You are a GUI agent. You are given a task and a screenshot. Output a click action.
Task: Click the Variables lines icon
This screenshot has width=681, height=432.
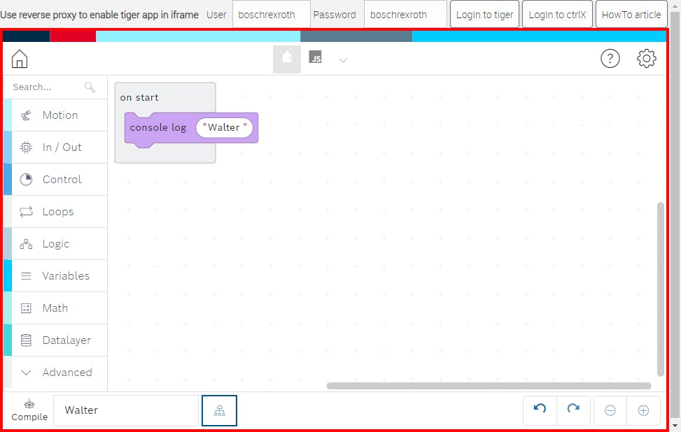[x=26, y=276]
